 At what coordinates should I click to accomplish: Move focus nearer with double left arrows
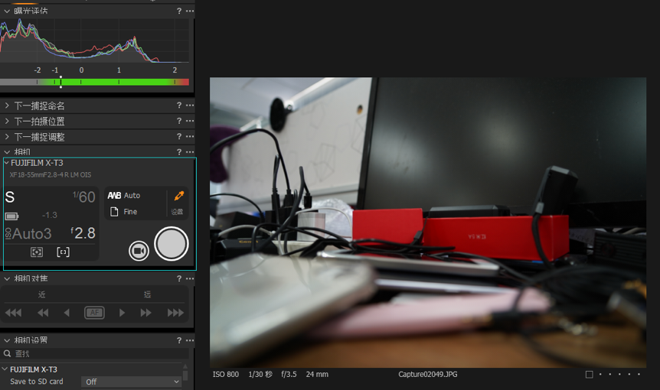[x=43, y=313]
